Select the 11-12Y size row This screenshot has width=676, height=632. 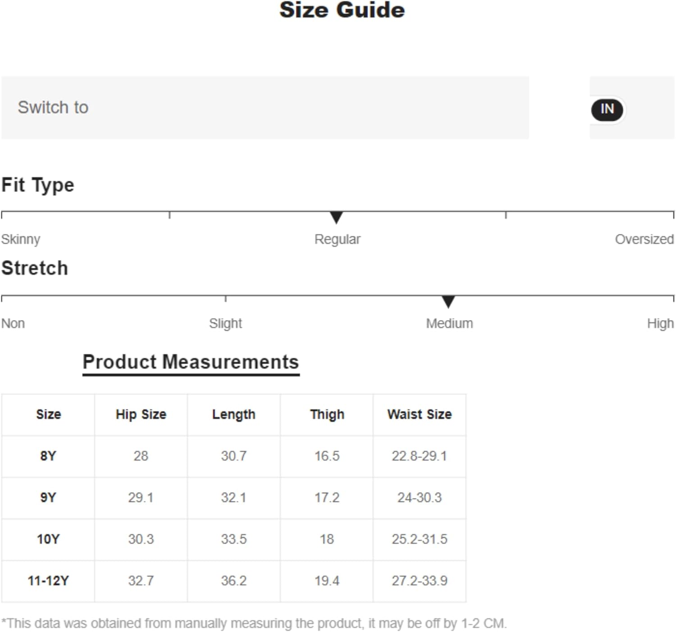pyautogui.click(x=233, y=581)
